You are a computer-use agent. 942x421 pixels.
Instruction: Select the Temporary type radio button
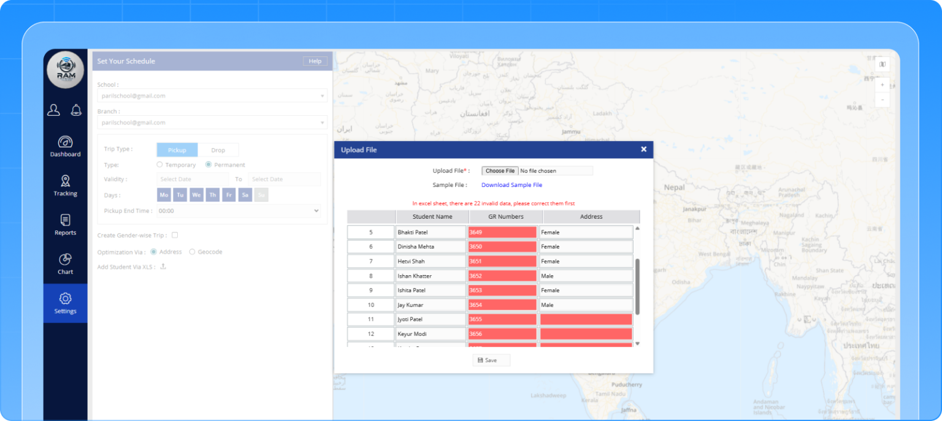(x=159, y=165)
